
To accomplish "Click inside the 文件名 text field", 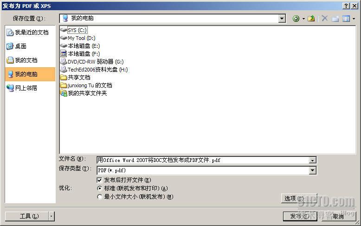I will [203, 160].
